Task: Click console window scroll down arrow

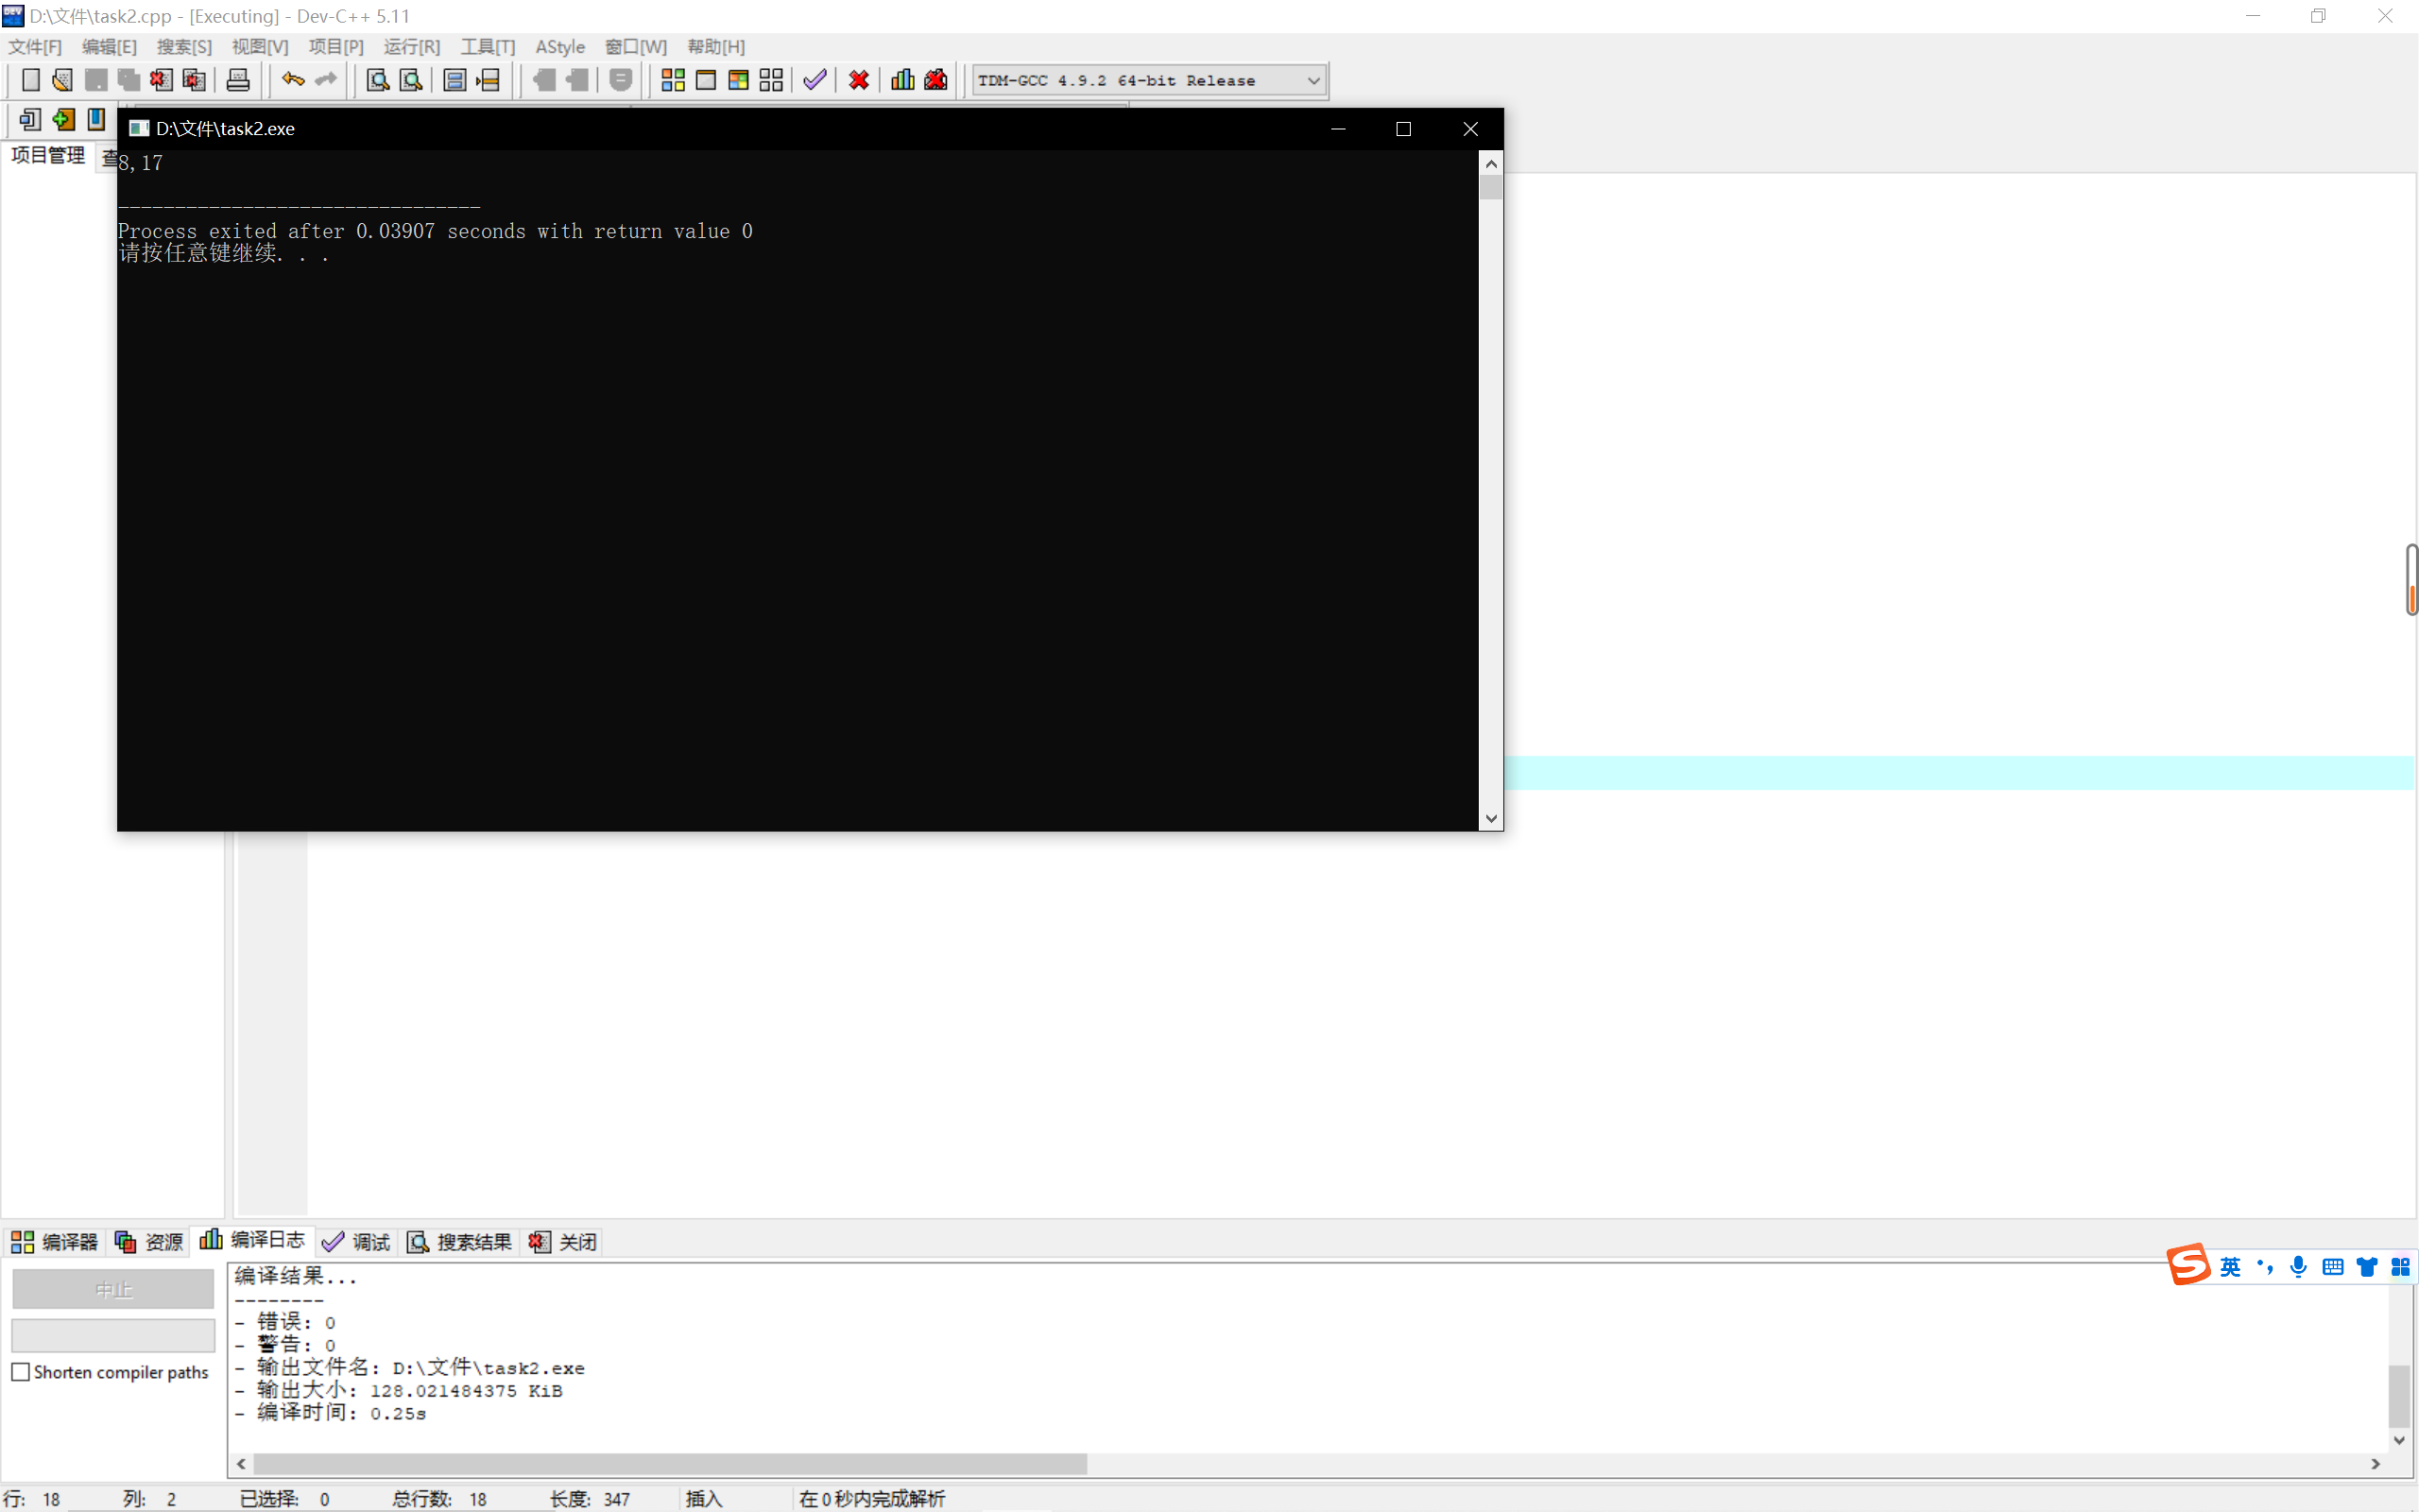Action: tap(1490, 818)
